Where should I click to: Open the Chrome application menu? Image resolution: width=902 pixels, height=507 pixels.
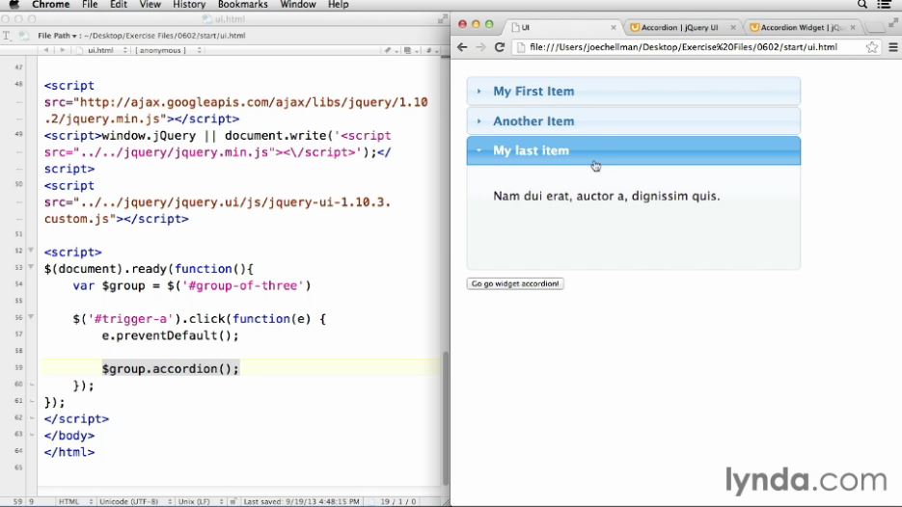(x=50, y=5)
